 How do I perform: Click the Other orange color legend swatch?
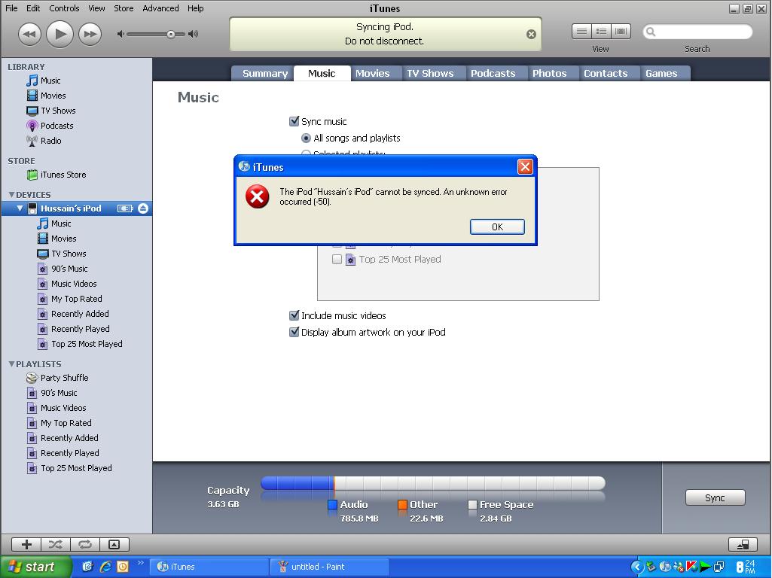[x=402, y=504]
